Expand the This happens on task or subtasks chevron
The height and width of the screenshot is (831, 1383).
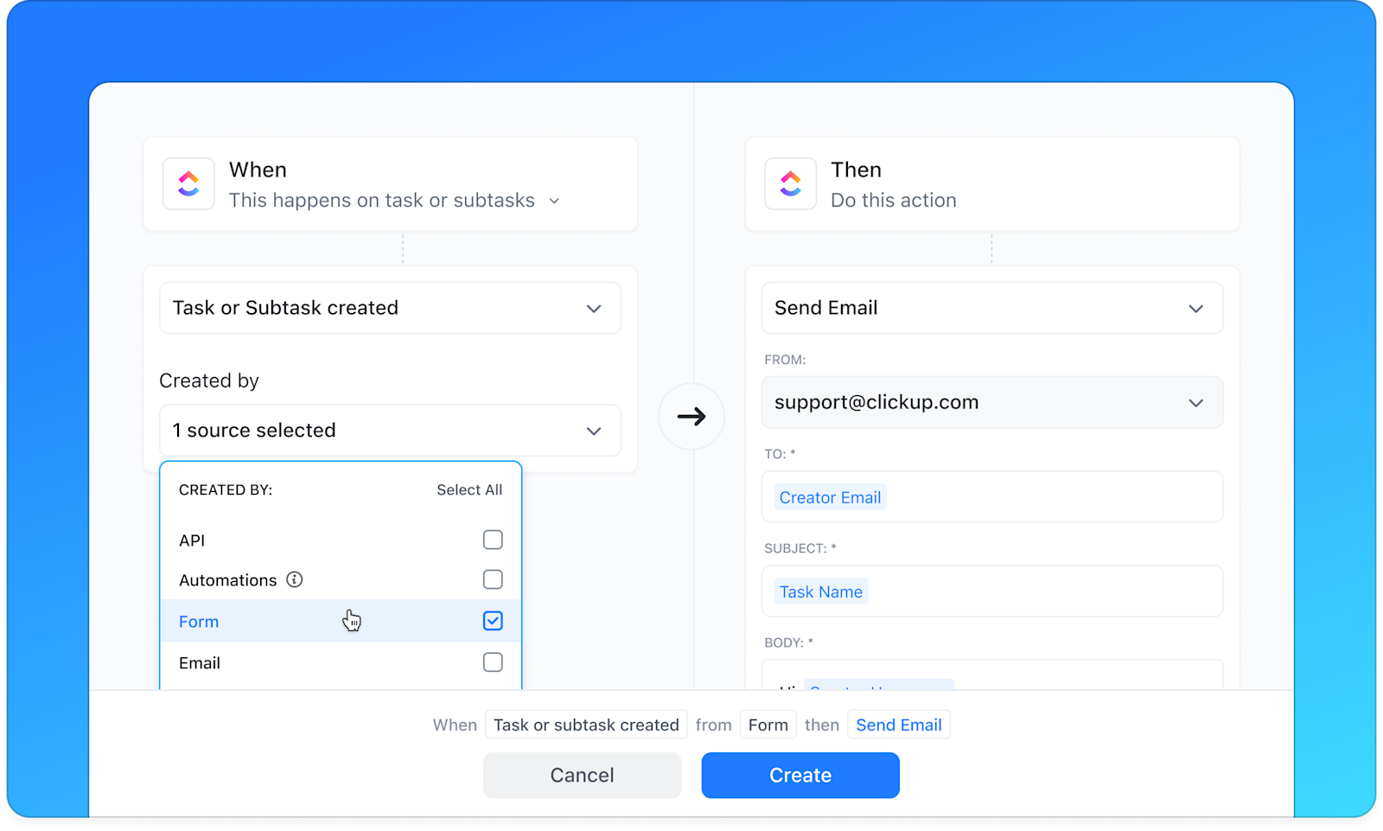(554, 200)
